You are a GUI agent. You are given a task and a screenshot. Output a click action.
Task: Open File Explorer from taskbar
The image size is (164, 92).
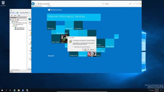click(19, 90)
